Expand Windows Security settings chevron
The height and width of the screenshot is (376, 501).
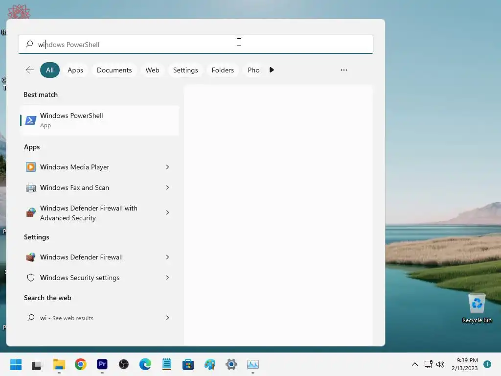click(x=167, y=278)
